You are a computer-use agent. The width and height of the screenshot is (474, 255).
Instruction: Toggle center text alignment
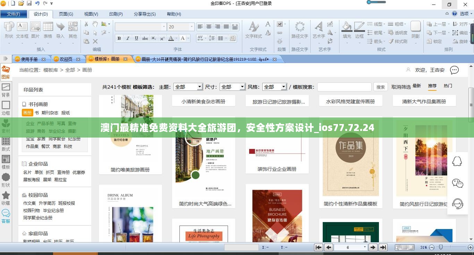209,27
